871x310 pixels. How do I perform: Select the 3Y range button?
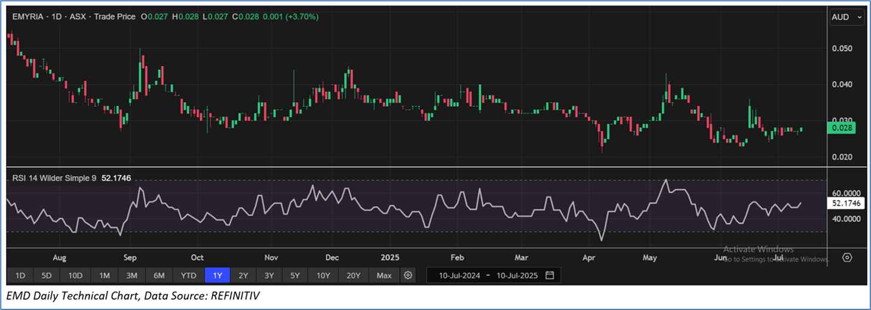269,275
